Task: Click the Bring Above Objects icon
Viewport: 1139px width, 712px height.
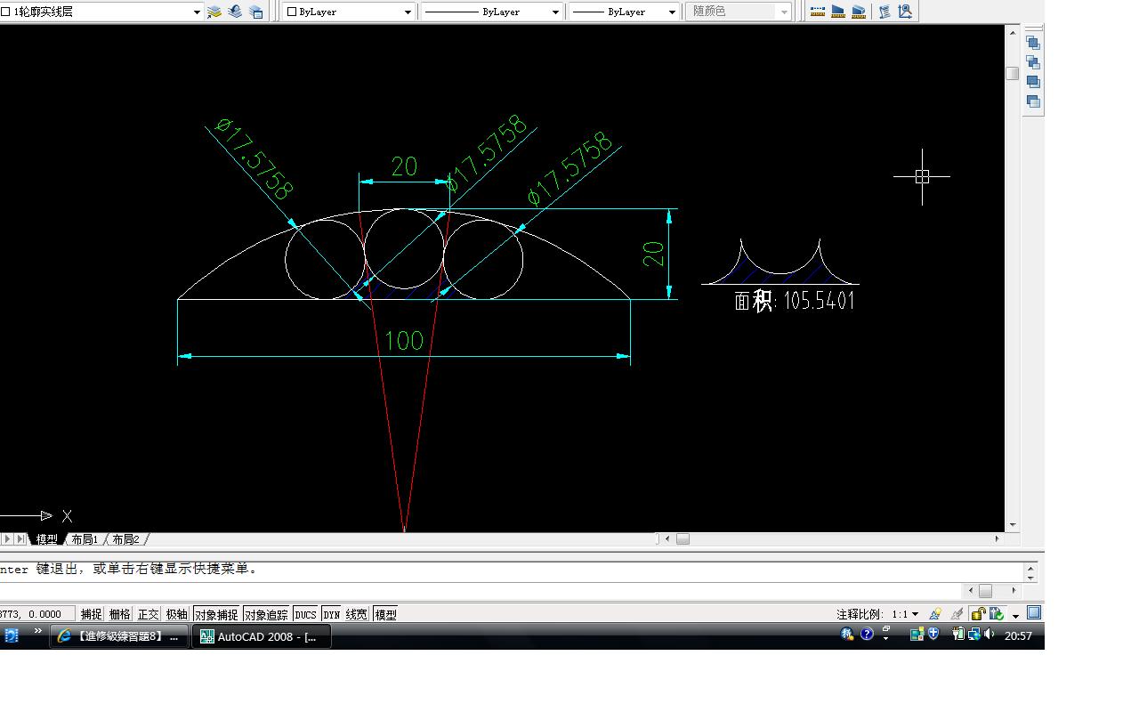Action: pos(1033,82)
